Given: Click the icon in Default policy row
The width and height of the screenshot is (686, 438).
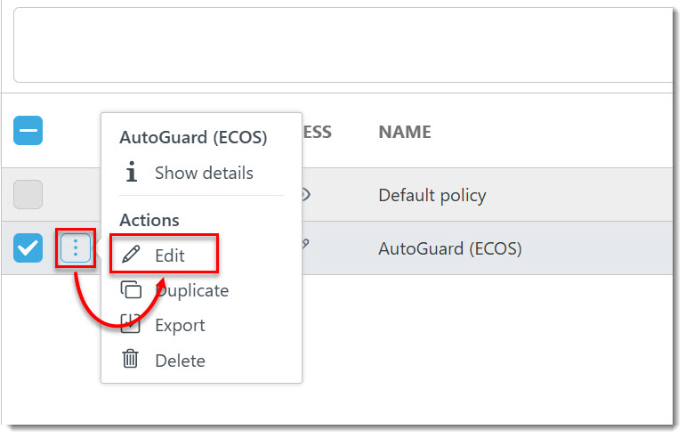Looking at the screenshot, I should (306, 195).
